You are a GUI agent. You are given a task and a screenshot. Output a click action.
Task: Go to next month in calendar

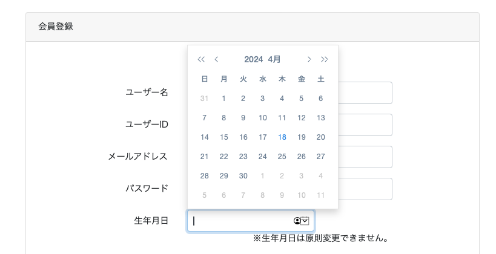tap(309, 59)
